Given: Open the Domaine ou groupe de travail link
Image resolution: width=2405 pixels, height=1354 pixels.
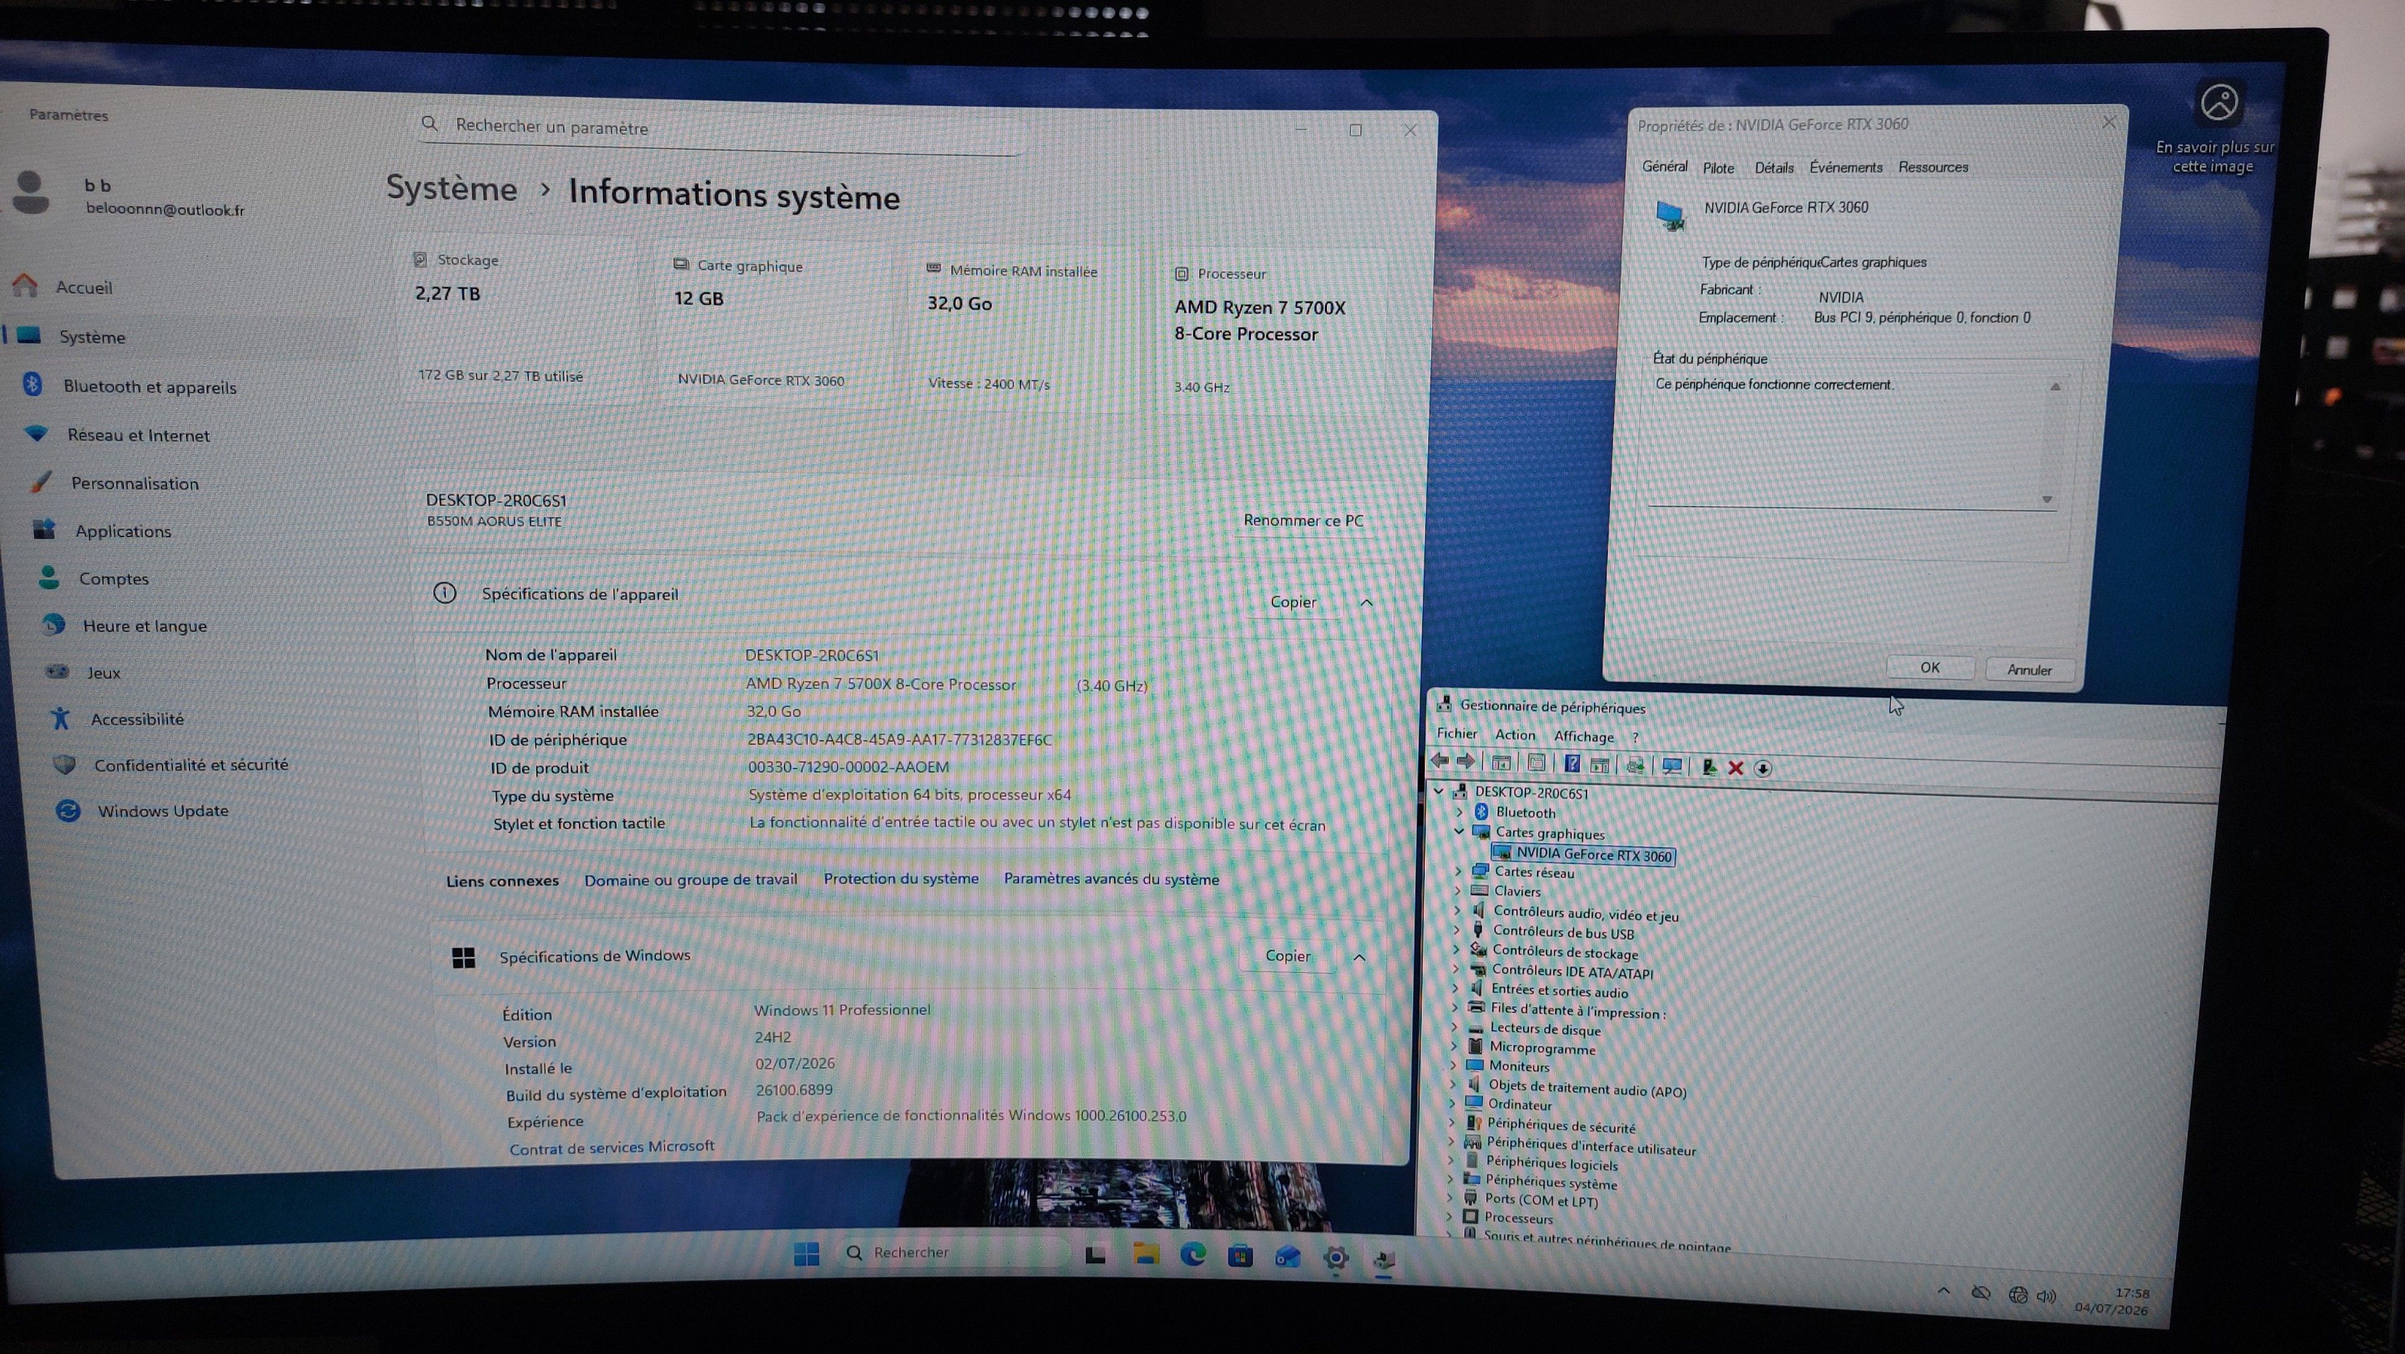Looking at the screenshot, I should coord(691,879).
